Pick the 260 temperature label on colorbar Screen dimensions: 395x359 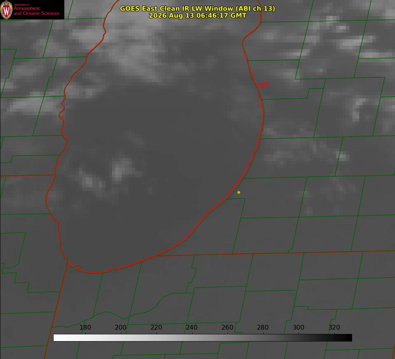pos(227,327)
